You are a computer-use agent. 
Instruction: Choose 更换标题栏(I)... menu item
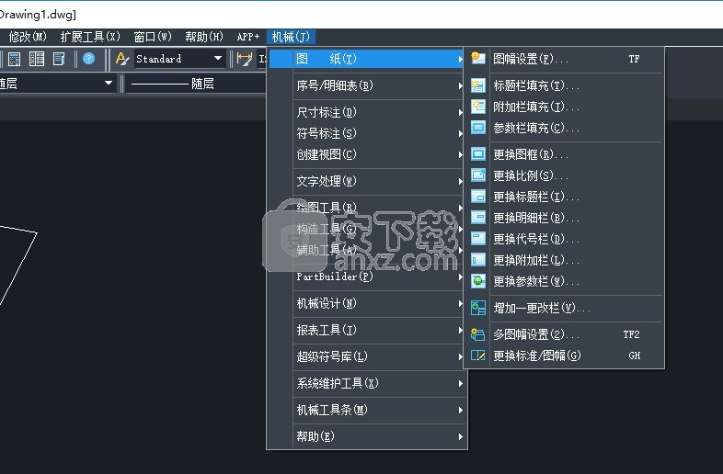(x=564, y=197)
